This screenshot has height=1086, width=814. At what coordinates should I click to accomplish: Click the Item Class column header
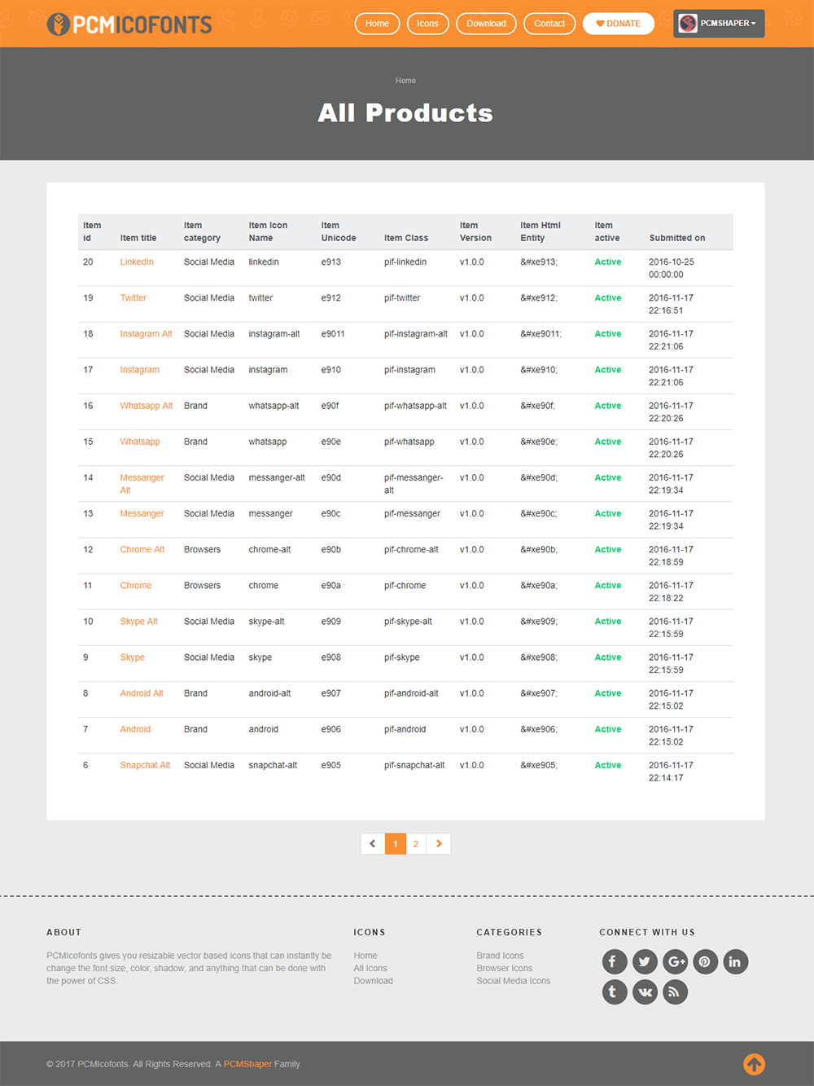pos(405,238)
